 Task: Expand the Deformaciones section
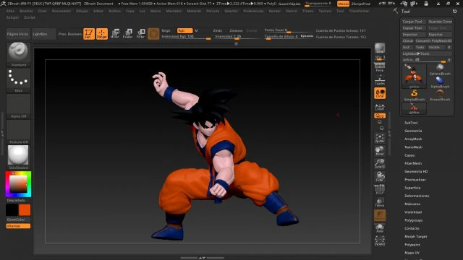[417, 196]
